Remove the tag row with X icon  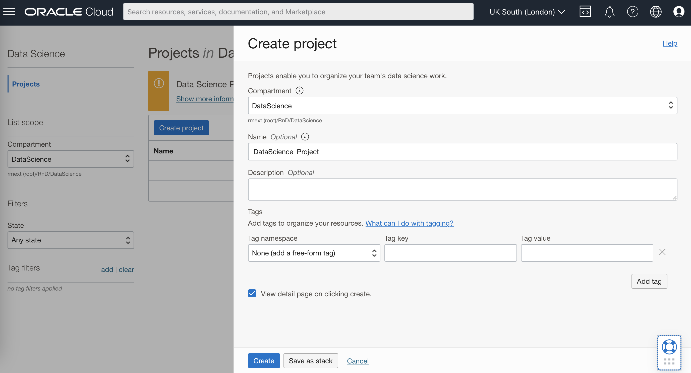pyautogui.click(x=662, y=252)
